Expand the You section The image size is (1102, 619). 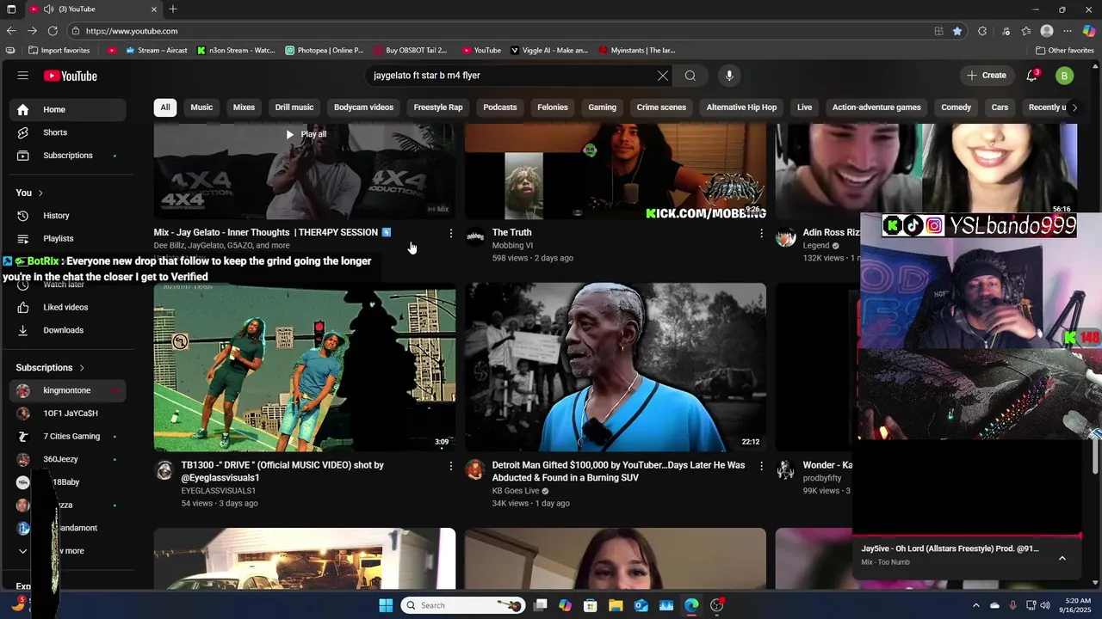coord(29,193)
